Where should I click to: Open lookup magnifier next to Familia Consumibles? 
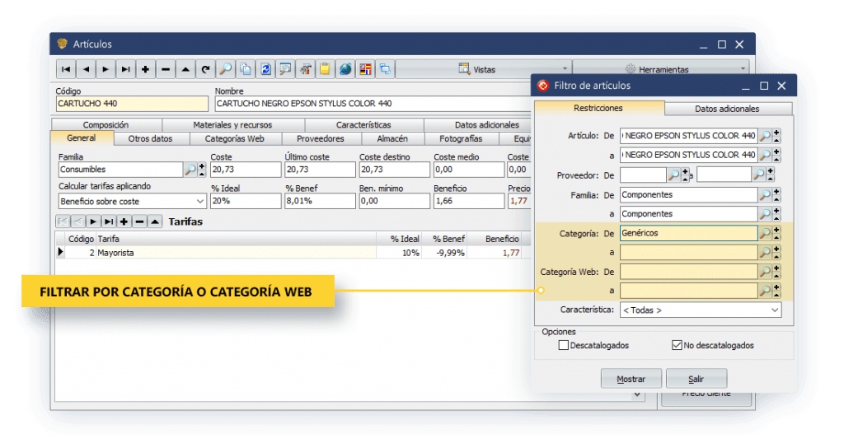(x=190, y=170)
